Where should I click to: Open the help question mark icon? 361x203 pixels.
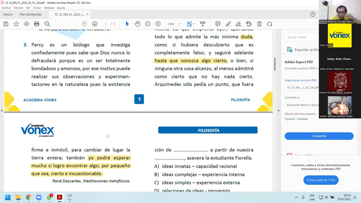point(312,14)
